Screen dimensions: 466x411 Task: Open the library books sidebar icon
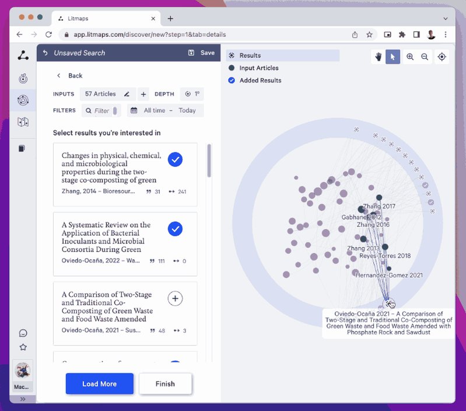point(22,148)
